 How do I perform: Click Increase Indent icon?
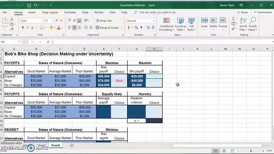[x=91, y=27]
